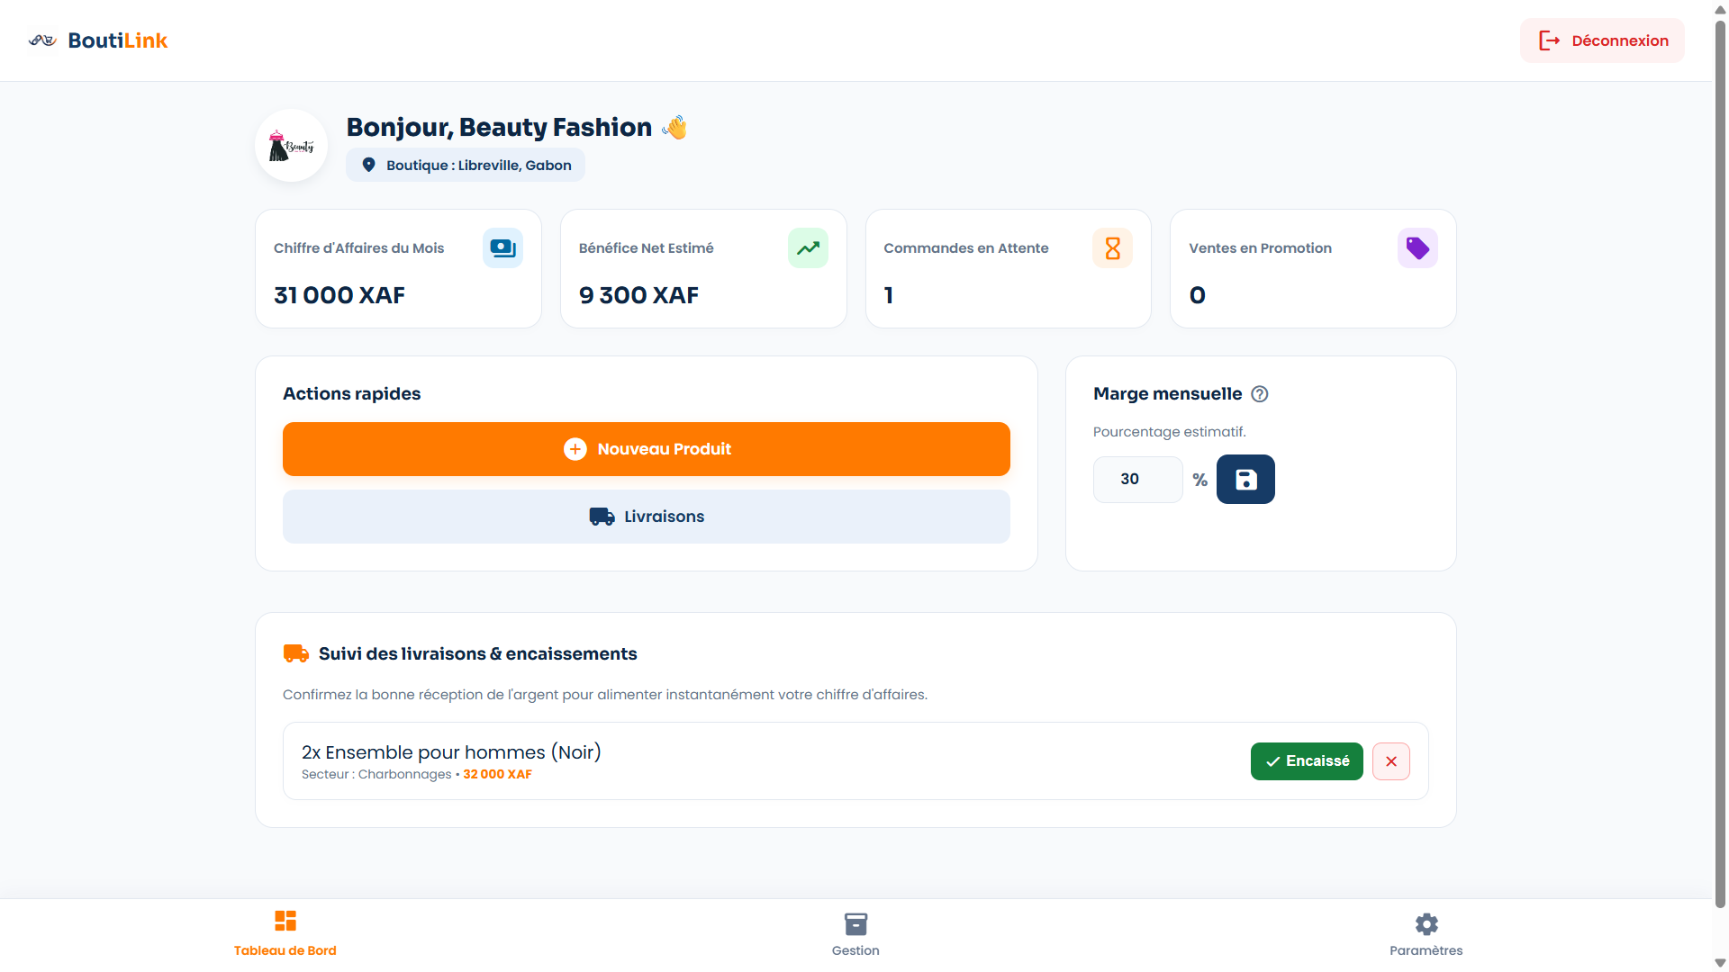Click the 32 000 XAF order amount
This screenshot has height=972, width=1729.
[x=497, y=774]
